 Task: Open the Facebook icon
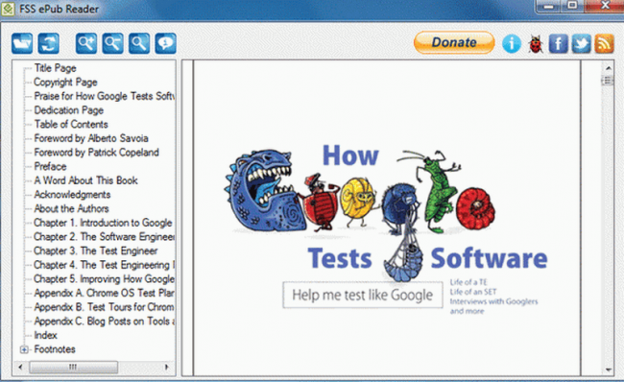[x=558, y=43]
